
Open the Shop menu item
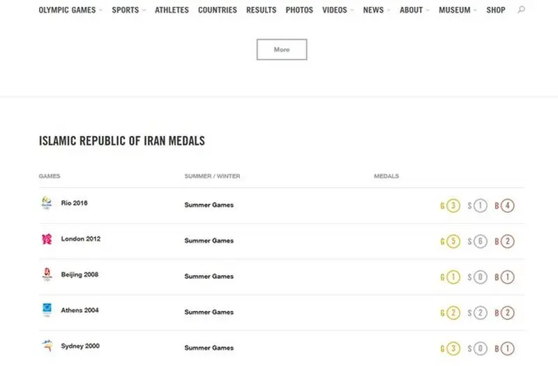(496, 10)
